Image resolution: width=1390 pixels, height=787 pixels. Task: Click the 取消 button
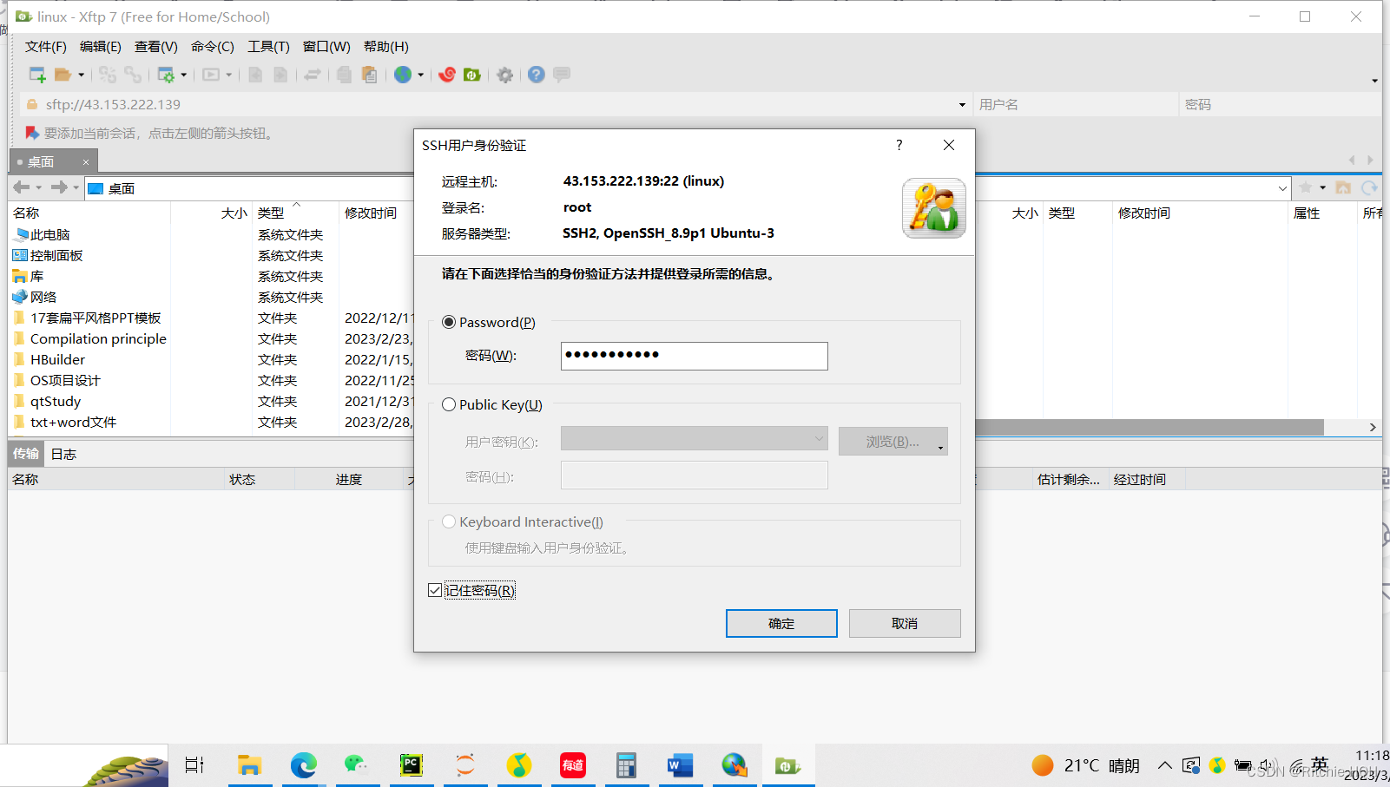pos(905,623)
